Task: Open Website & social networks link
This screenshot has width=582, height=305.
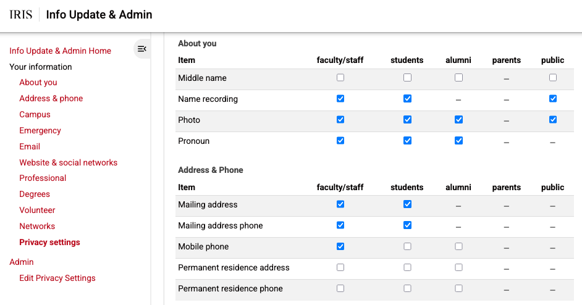Action: (x=69, y=162)
